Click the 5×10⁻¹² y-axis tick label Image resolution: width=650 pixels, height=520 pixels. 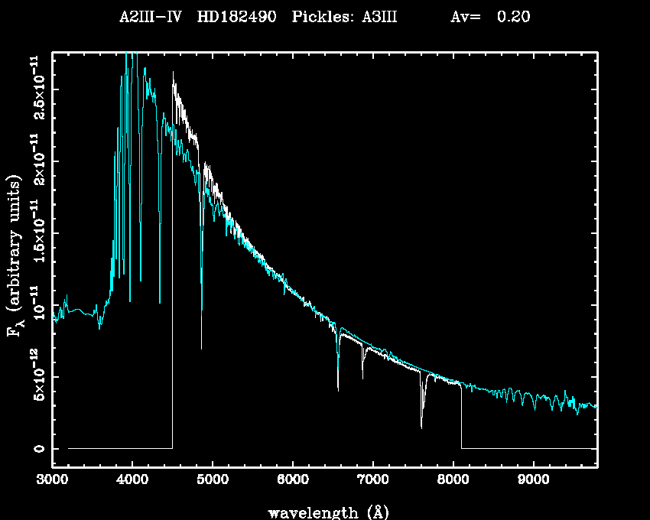[x=37, y=376]
